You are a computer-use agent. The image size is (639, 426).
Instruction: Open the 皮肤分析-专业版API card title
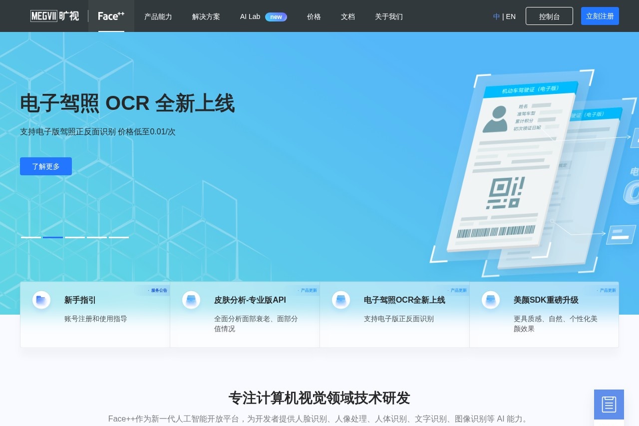click(x=250, y=300)
